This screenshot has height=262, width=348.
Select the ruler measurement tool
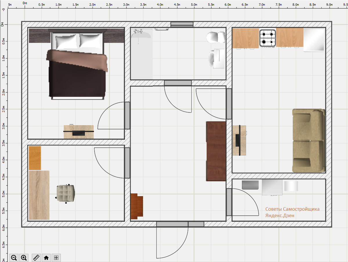click(36, 257)
